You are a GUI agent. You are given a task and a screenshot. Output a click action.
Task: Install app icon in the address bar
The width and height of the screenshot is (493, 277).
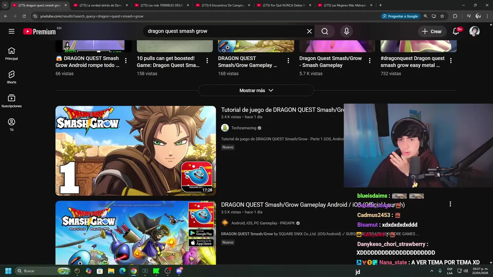tap(434, 16)
